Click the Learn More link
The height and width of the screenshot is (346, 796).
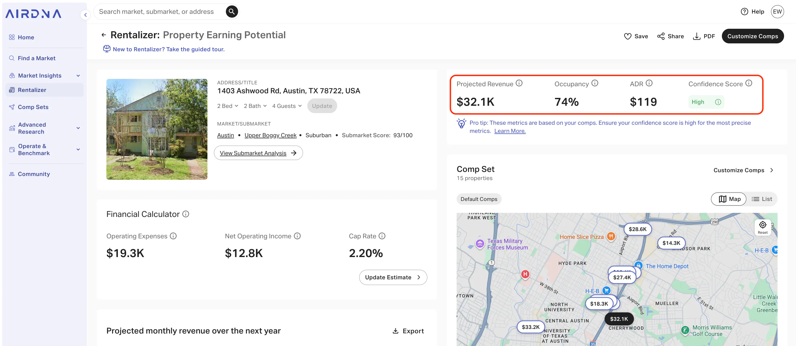[x=510, y=131]
